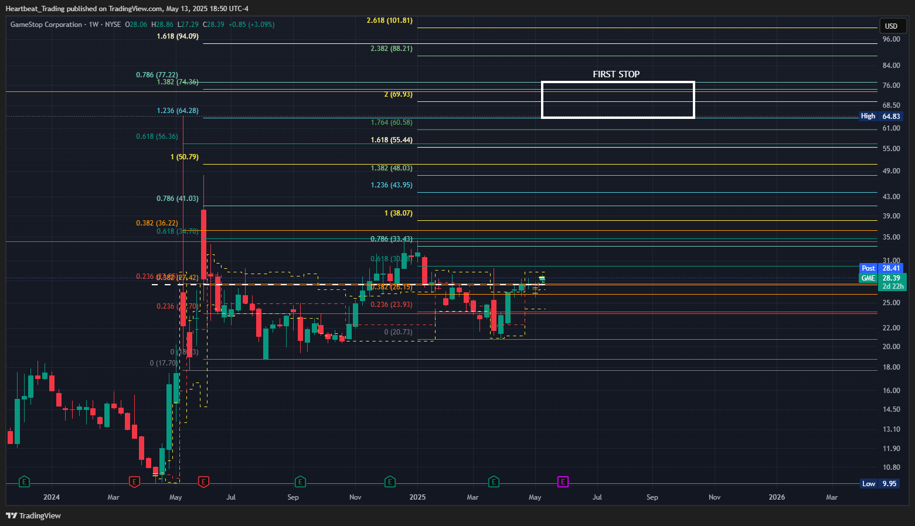The width and height of the screenshot is (915, 526).
Task: Click the High 64.83 price label
Action: 880,116
